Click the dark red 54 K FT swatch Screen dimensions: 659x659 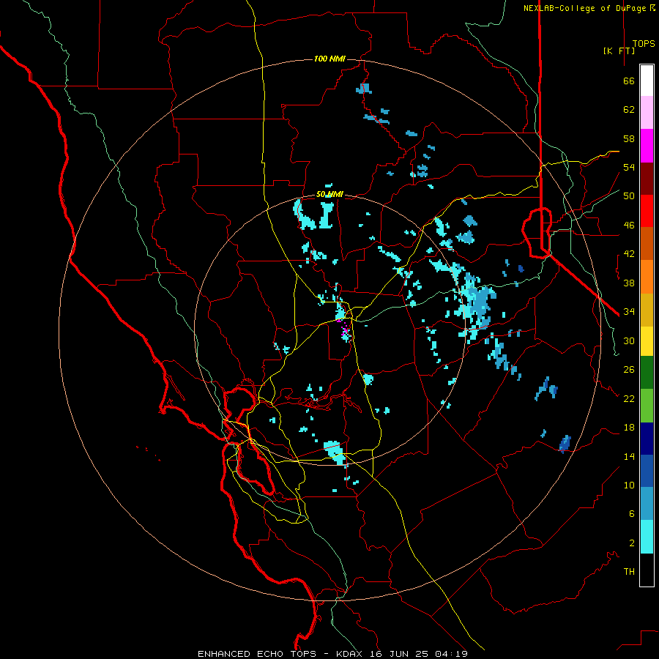point(647,179)
